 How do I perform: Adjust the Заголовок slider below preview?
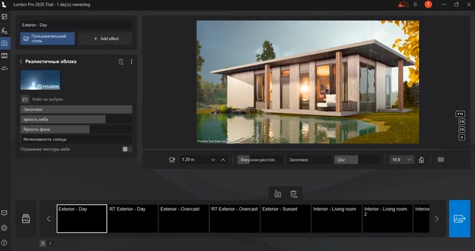coord(308,160)
